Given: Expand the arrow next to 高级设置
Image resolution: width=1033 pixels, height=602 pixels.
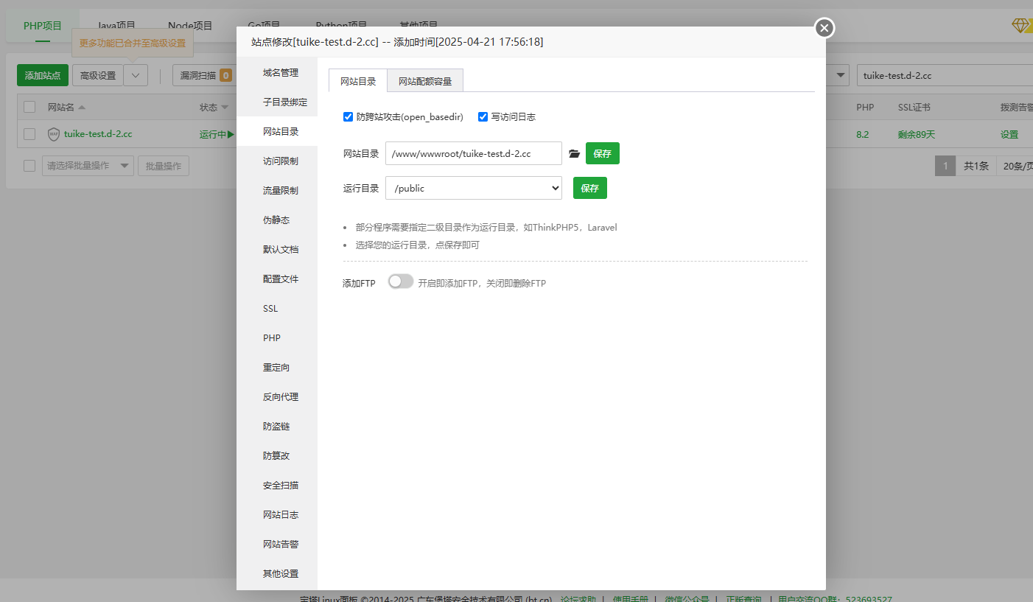Looking at the screenshot, I should tap(136, 75).
